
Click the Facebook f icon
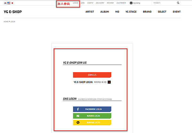[78, 109]
